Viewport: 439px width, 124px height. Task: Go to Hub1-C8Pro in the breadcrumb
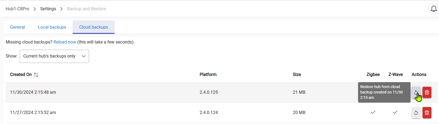click(x=17, y=9)
